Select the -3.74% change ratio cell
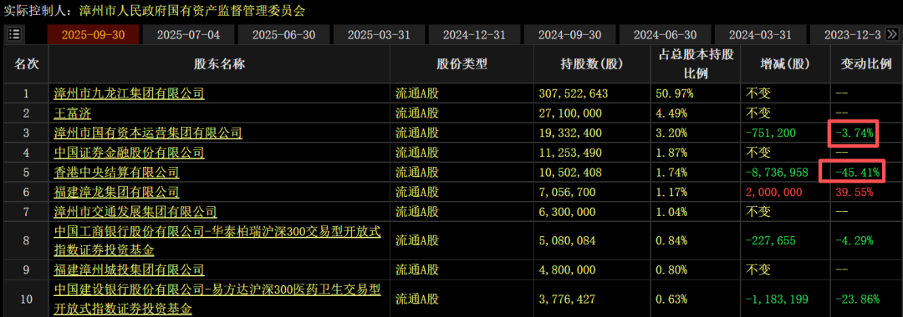The width and height of the screenshot is (903, 317). tap(854, 133)
